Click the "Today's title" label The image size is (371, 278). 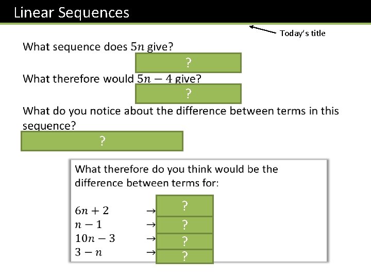click(x=302, y=33)
